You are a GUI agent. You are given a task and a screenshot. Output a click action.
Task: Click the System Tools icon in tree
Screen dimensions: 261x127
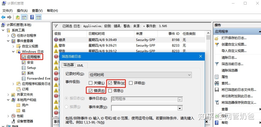pyautogui.click(x=8, y=30)
